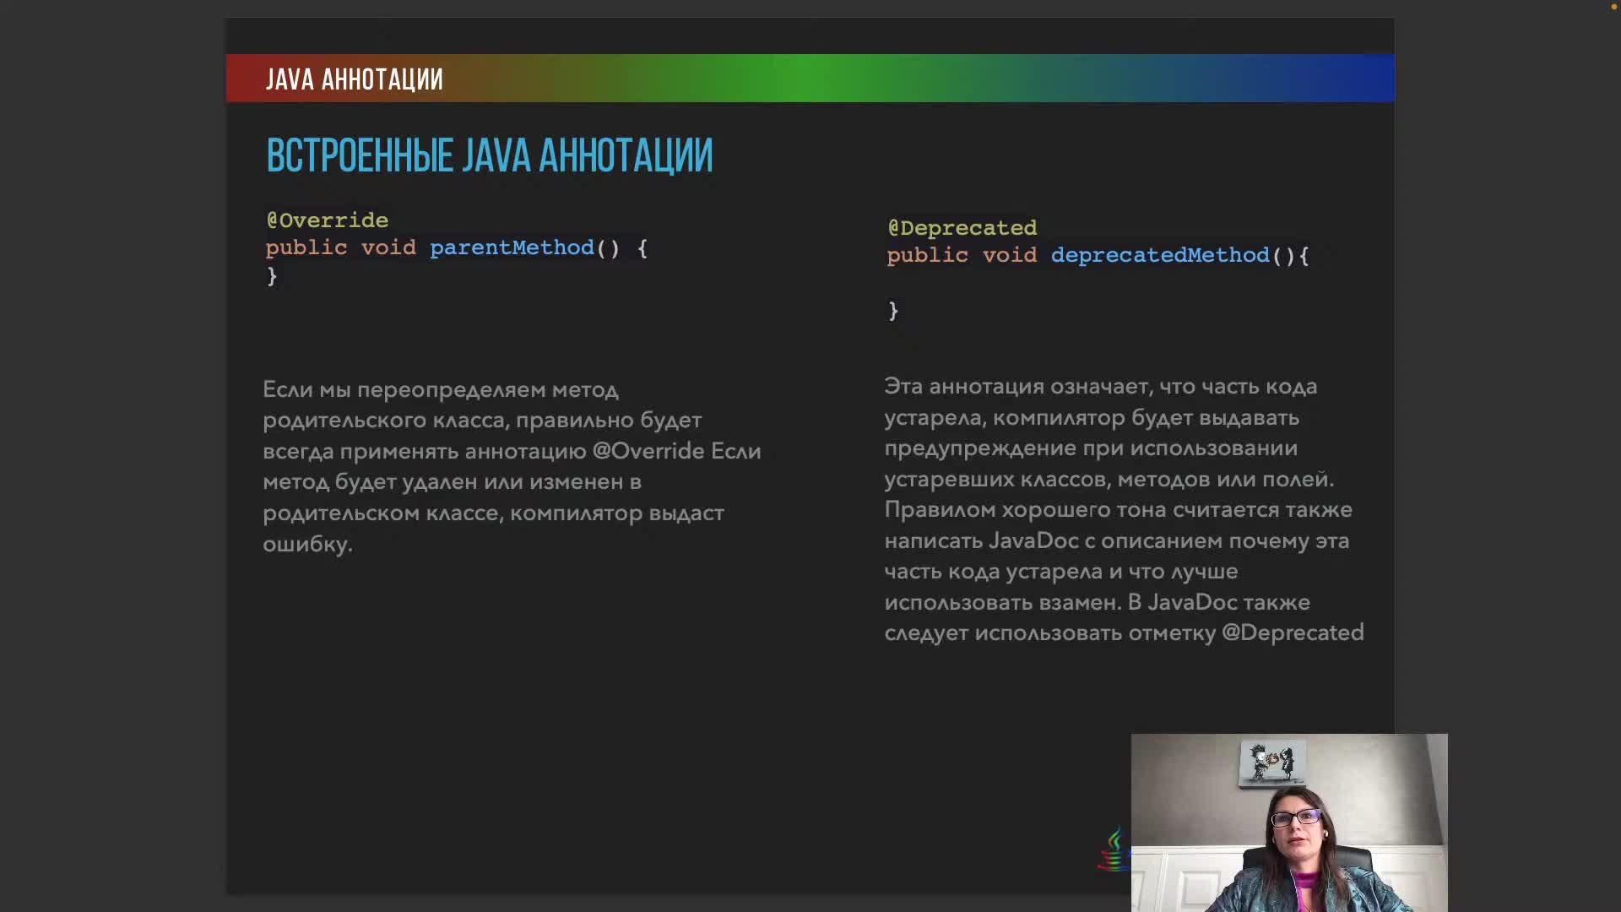
Task: Click the 'JAVA АННОТАЦИИ' header title
Action: [354, 79]
